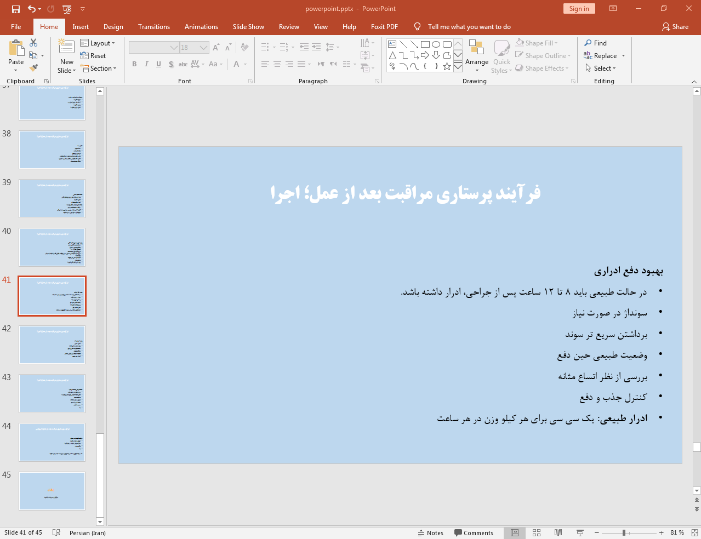This screenshot has height=539, width=701.
Task: Click the Paste clipboard icon
Action: tap(16, 48)
